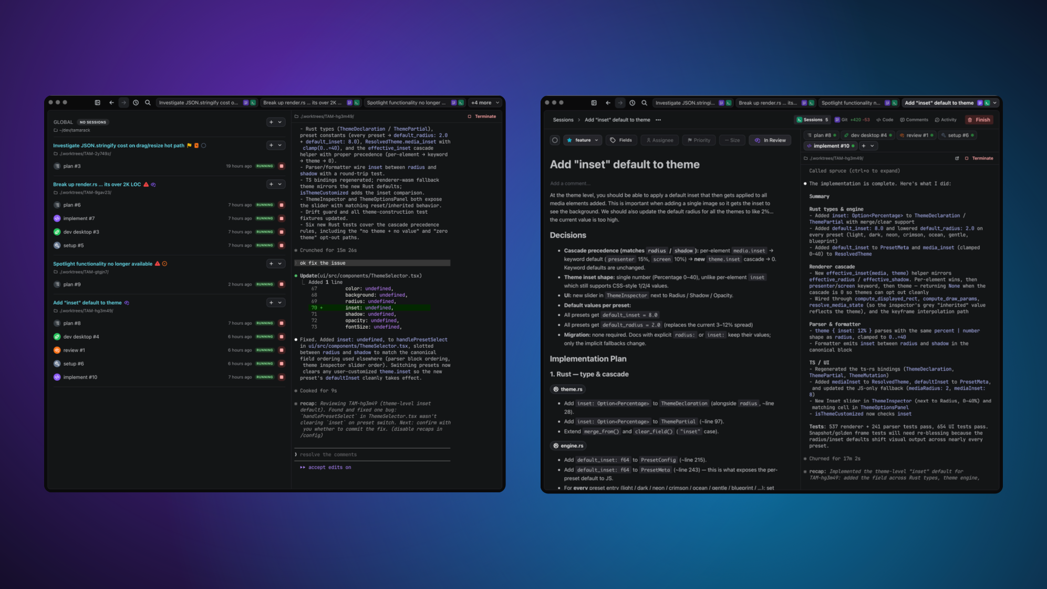The image size is (1047, 589).
Task: Toggle sidebar panel icon in right window
Action: pyautogui.click(x=594, y=103)
